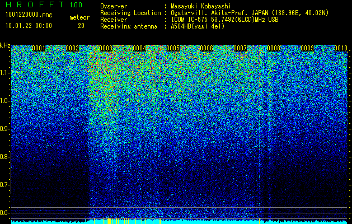
Task: Select the 0005 minute marker
Action: tap(173, 48)
